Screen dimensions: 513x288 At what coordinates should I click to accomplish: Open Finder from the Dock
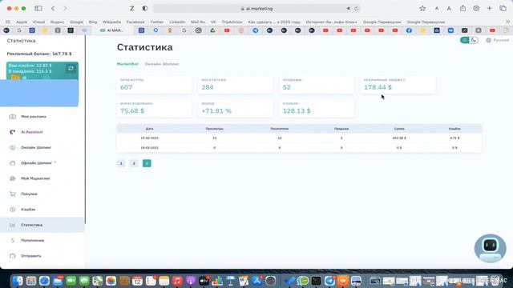pyautogui.click(x=18, y=281)
